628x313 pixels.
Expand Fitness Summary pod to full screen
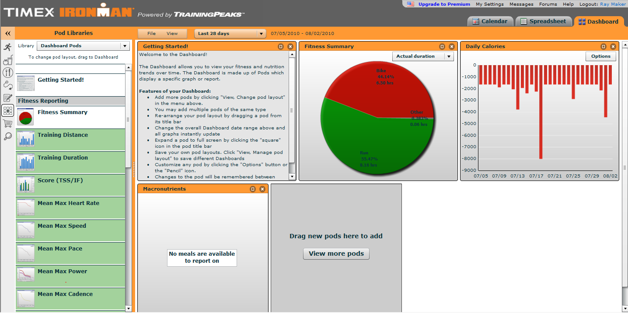pyautogui.click(x=442, y=46)
